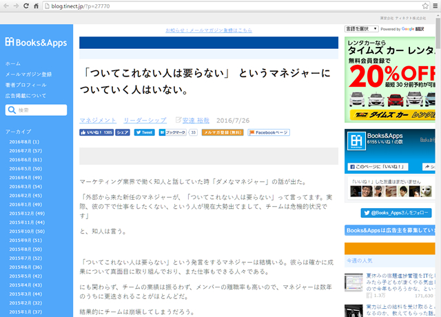Select ホーム in the sidebar menu

[x=13, y=63]
